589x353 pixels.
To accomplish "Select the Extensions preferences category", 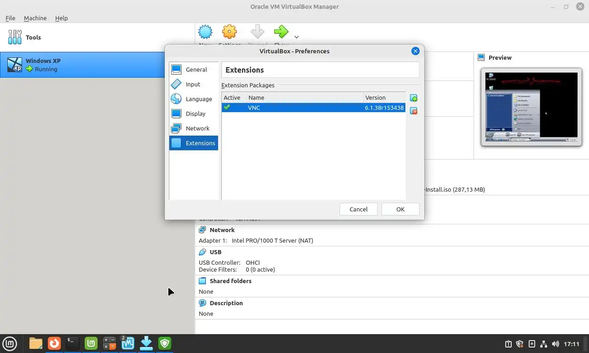I will pyautogui.click(x=194, y=143).
